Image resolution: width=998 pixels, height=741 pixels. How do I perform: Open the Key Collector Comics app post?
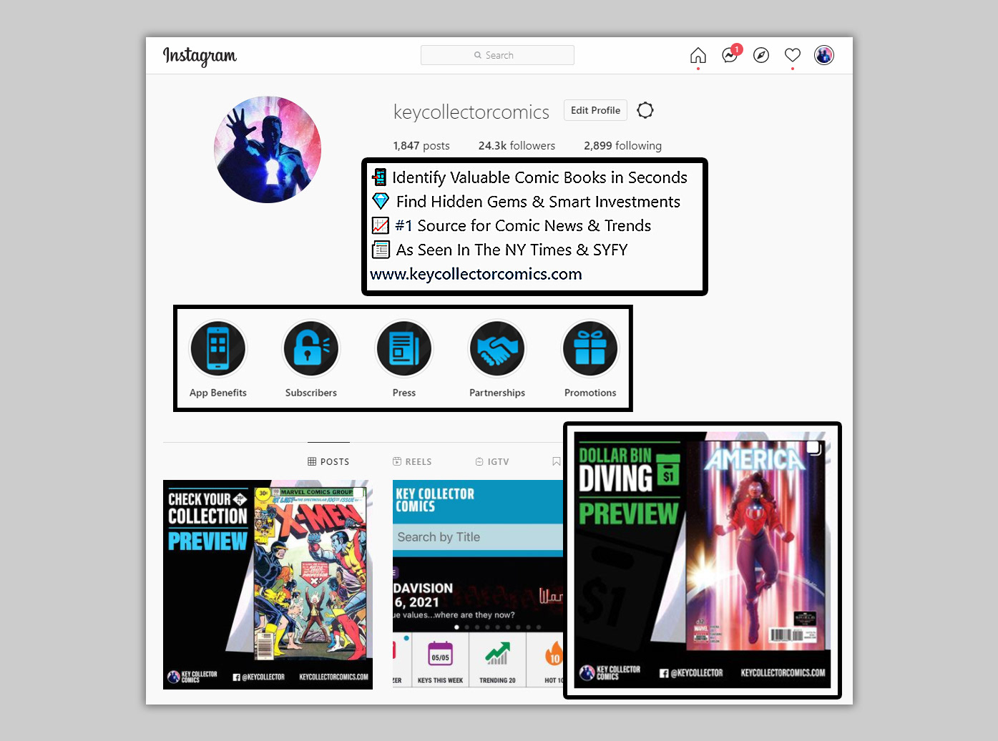478,584
